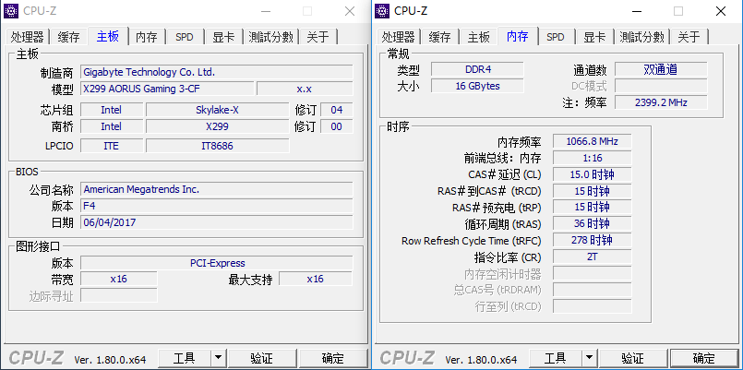This screenshot has width=743, height=370.
Task: Open the 显卡 tab in left window
Action: click(x=223, y=37)
